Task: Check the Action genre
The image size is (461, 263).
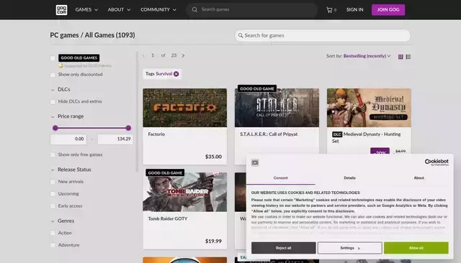Action: 53,233
